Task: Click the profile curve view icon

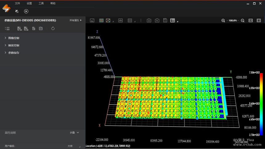Action: pos(120,20)
